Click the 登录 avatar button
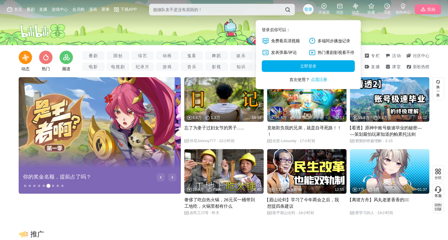The height and width of the screenshot is (240, 448). point(308,9)
